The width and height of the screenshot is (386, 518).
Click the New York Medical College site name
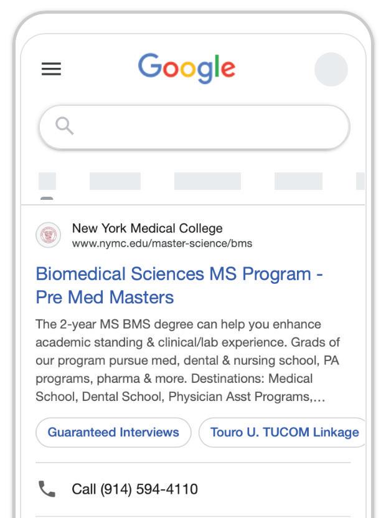pyautogui.click(x=147, y=228)
